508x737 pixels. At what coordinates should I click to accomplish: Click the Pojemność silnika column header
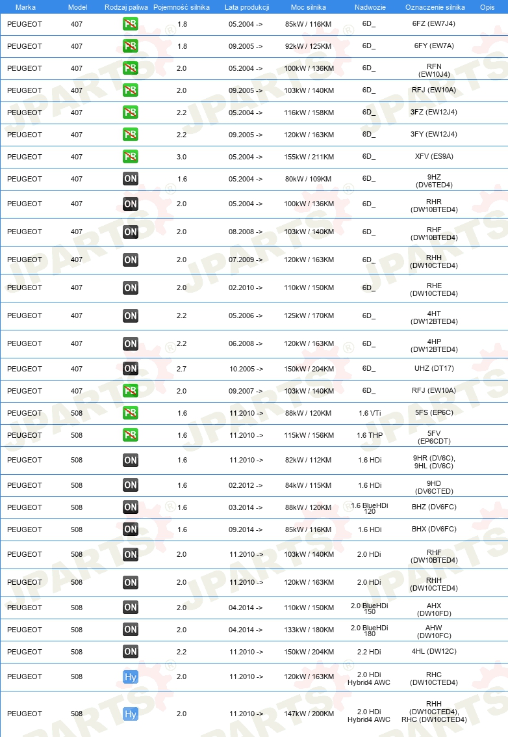182,7
